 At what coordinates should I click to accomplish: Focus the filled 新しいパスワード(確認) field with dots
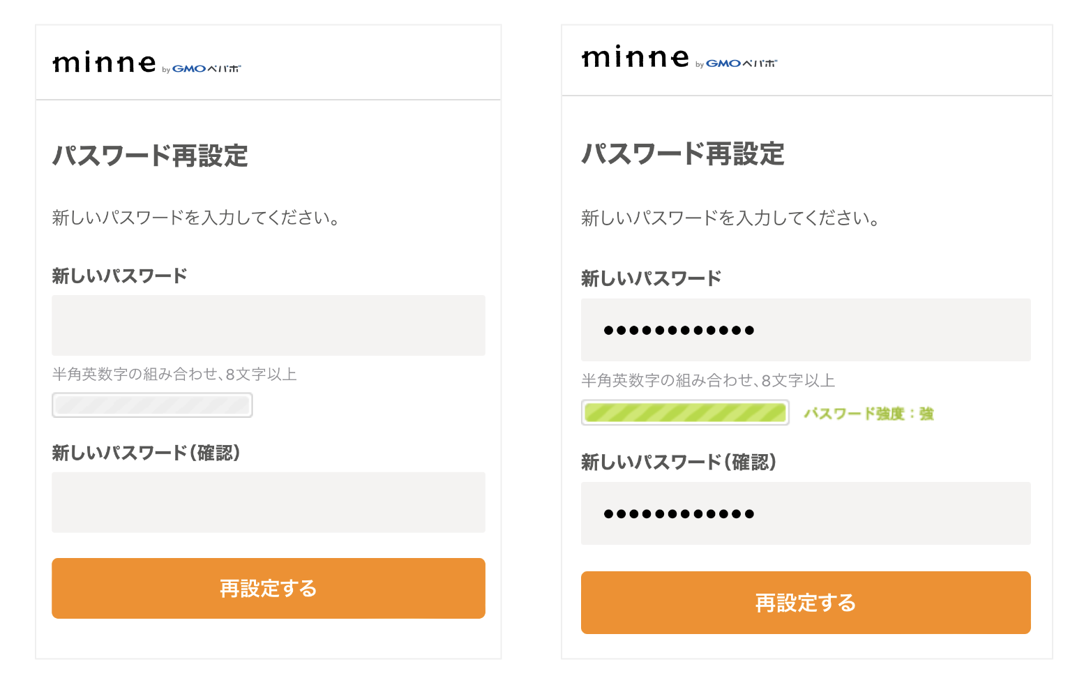(x=805, y=513)
